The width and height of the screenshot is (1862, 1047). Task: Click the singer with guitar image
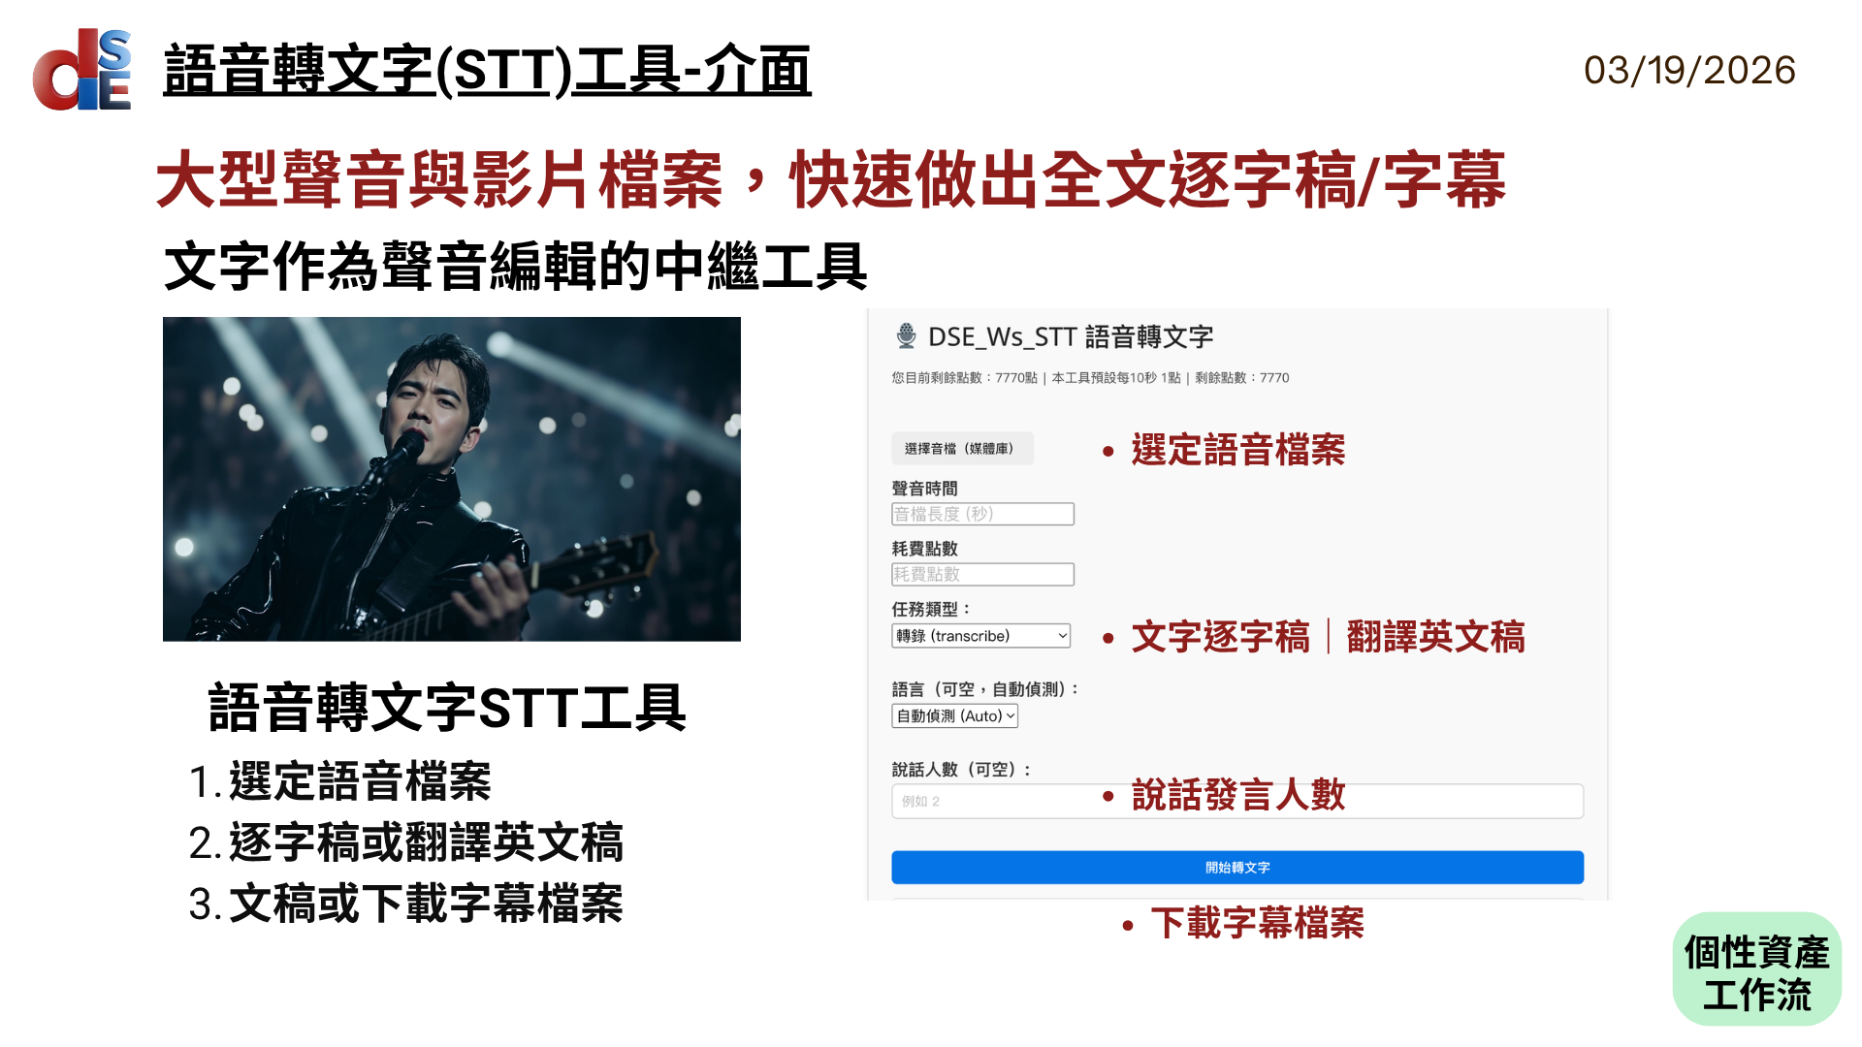pyautogui.click(x=452, y=479)
